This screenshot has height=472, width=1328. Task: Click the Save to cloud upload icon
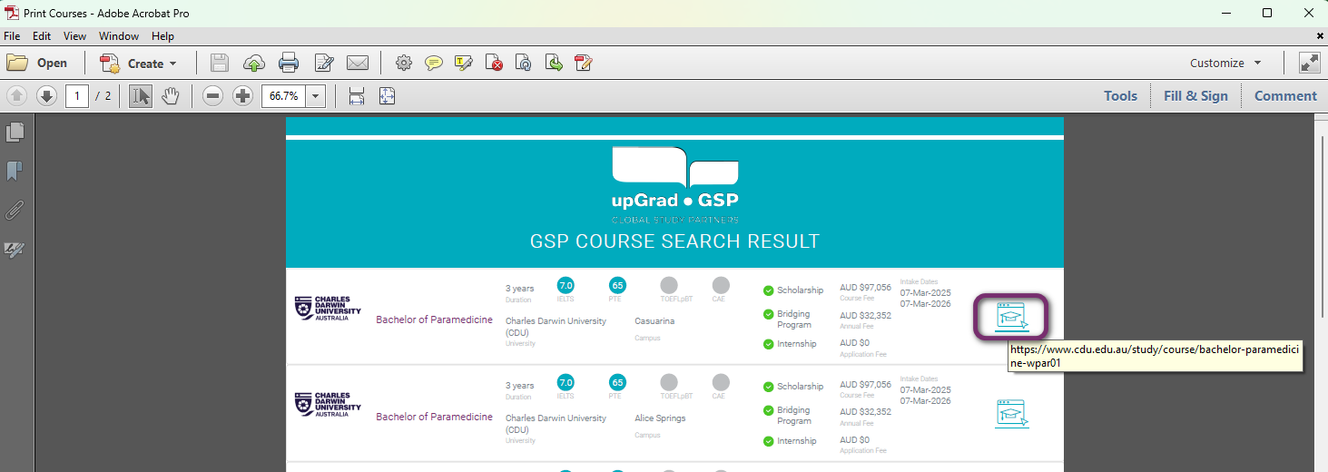tap(254, 63)
